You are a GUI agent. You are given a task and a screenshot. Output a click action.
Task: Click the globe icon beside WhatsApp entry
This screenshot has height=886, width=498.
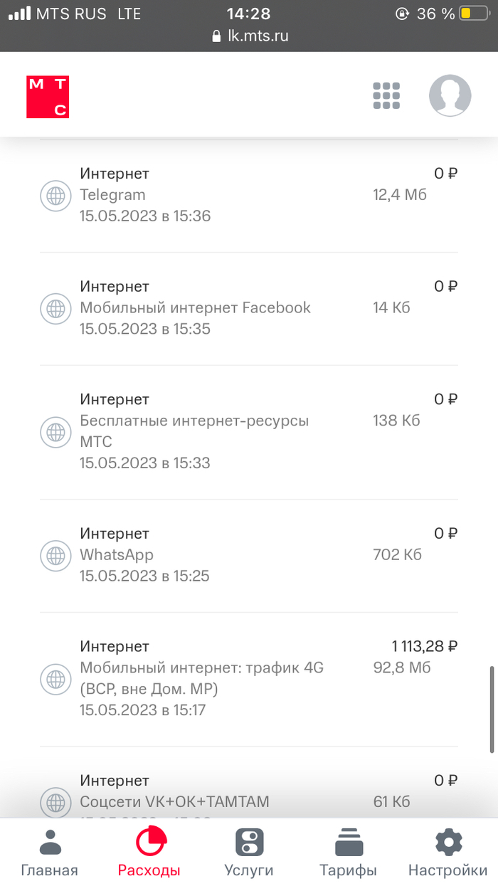pos(55,555)
